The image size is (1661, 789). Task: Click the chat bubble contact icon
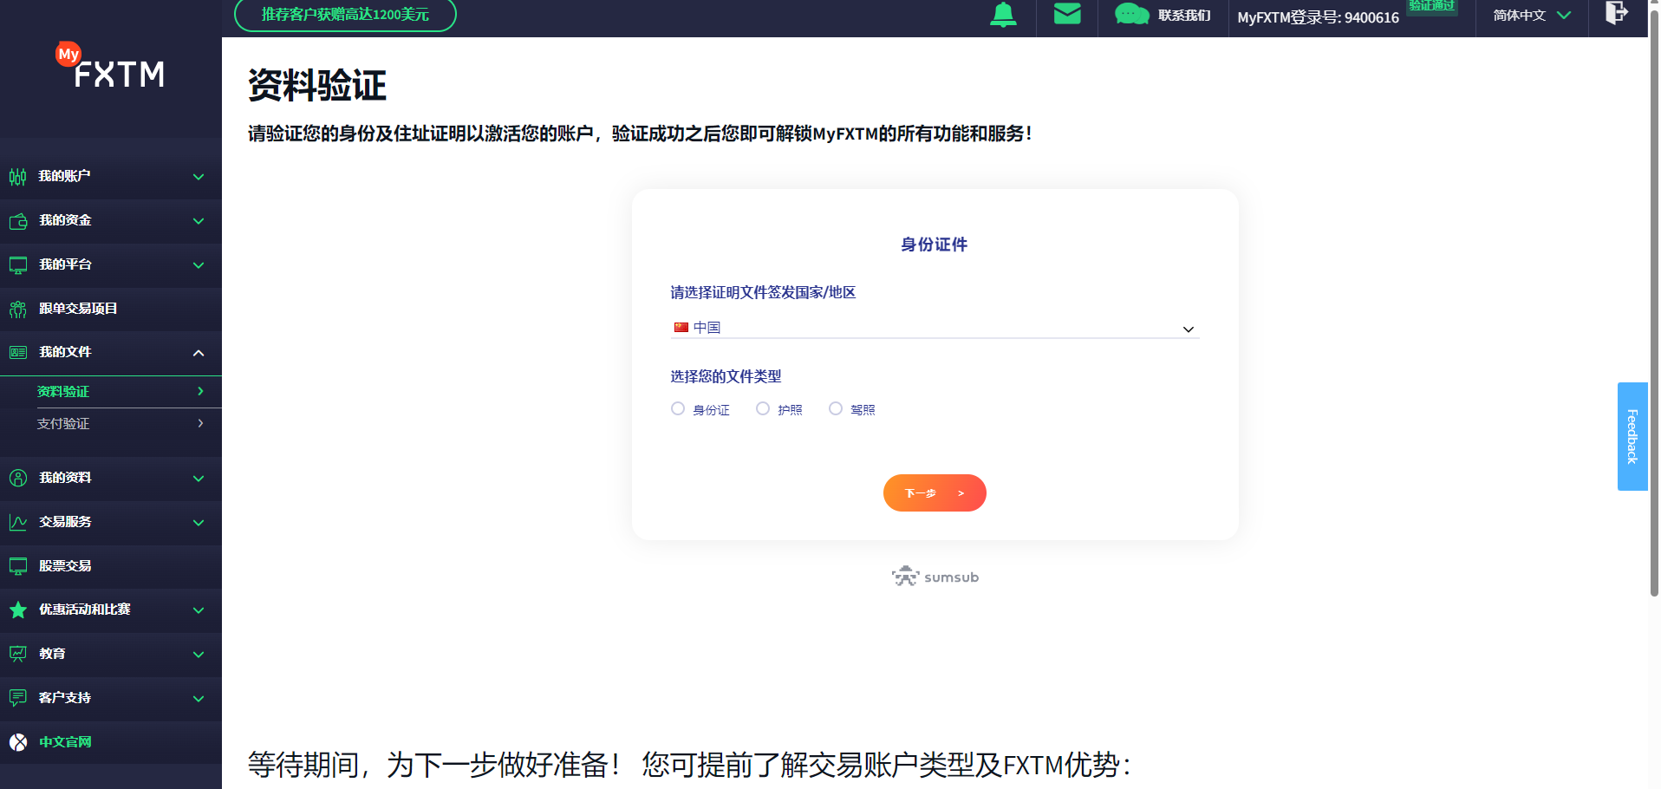[1131, 14]
